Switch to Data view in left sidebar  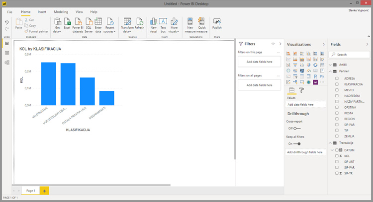pyautogui.click(x=7, y=53)
